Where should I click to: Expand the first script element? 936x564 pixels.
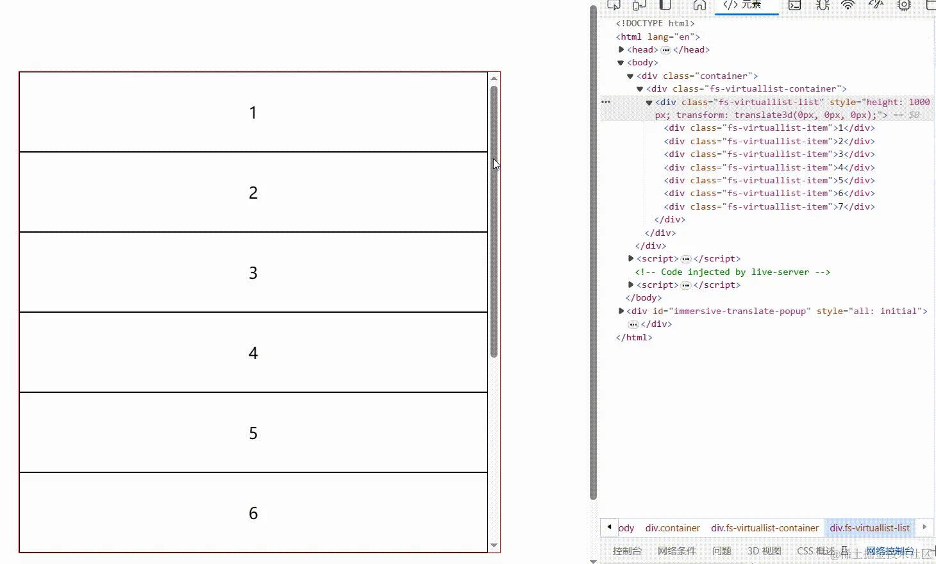(x=631, y=259)
